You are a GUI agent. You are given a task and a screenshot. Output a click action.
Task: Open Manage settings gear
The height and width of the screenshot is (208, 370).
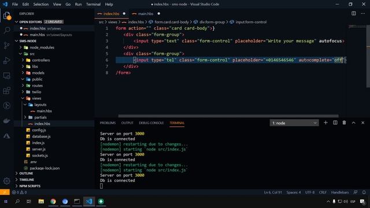(x=6, y=181)
